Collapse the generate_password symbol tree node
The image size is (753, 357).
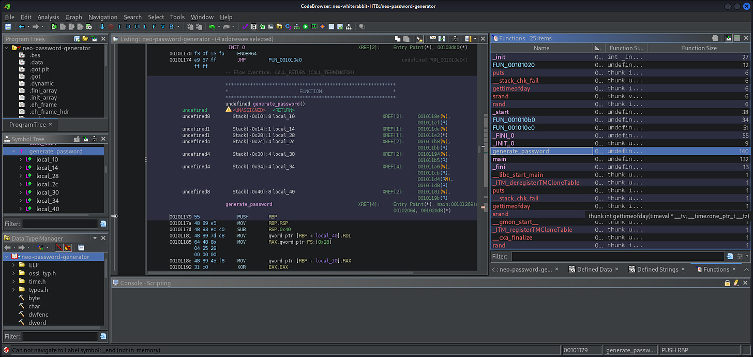13,152
